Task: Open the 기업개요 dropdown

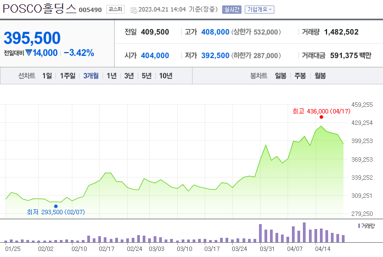Action: tap(260, 9)
